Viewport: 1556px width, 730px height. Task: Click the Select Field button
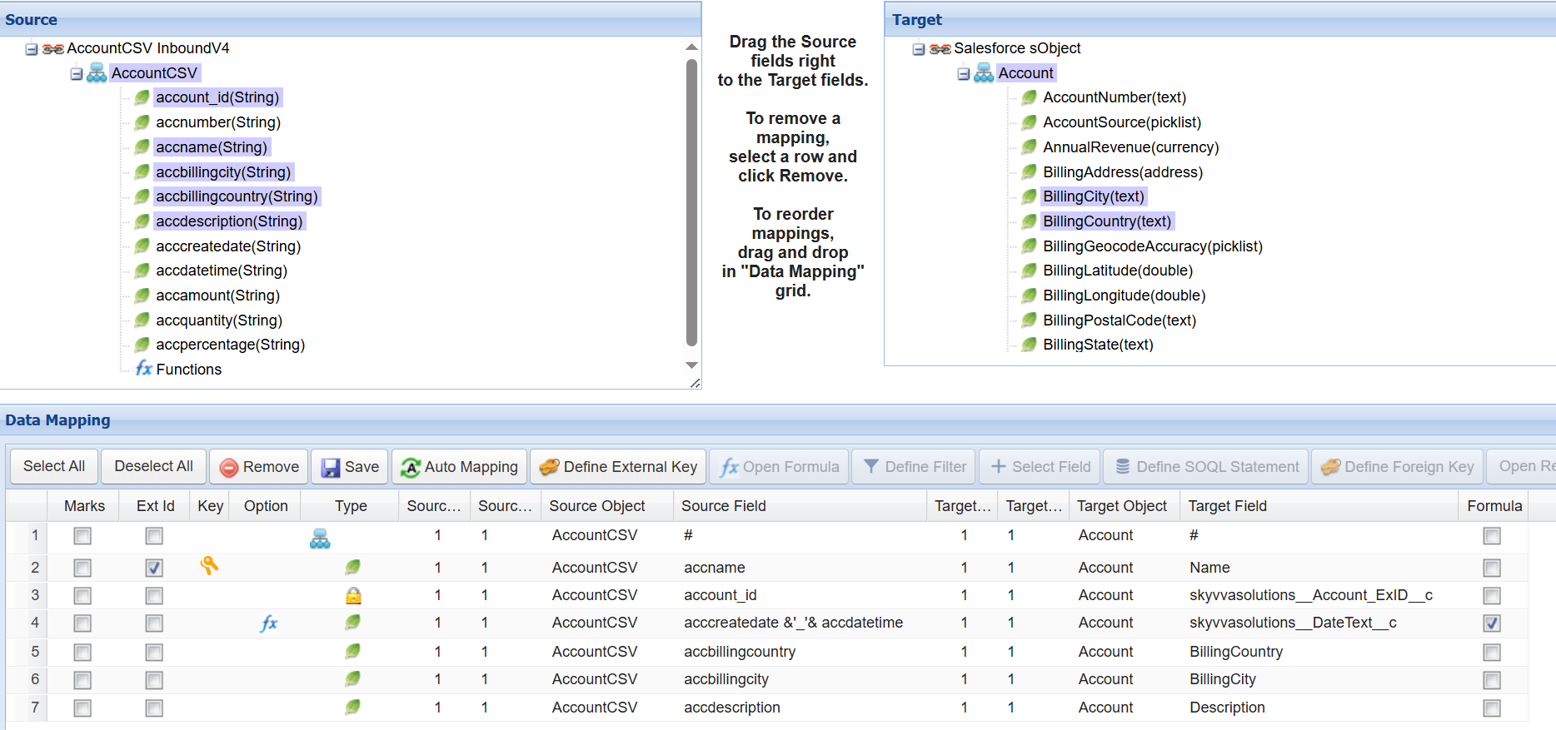(1040, 467)
